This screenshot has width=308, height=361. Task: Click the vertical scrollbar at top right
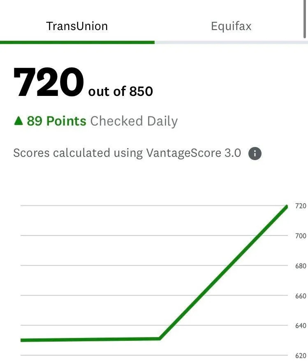point(305,19)
